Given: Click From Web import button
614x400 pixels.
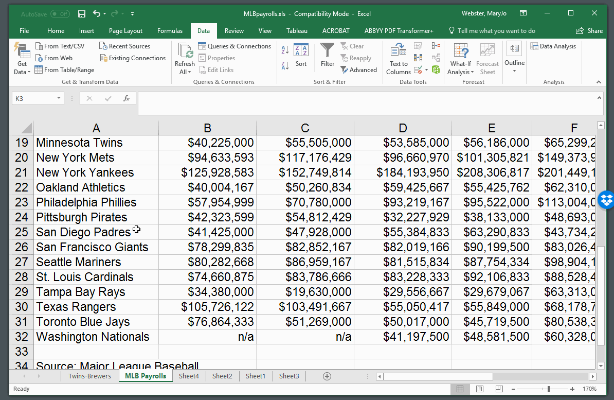Looking at the screenshot, I should tap(54, 58).
